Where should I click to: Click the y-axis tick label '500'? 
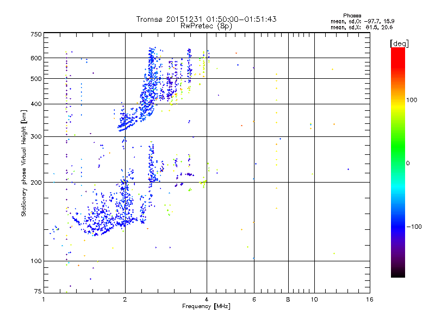click(36, 79)
